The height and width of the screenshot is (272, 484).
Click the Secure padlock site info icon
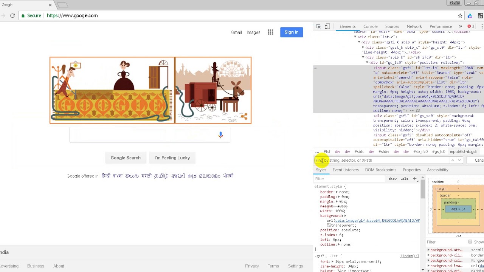tap(23, 15)
